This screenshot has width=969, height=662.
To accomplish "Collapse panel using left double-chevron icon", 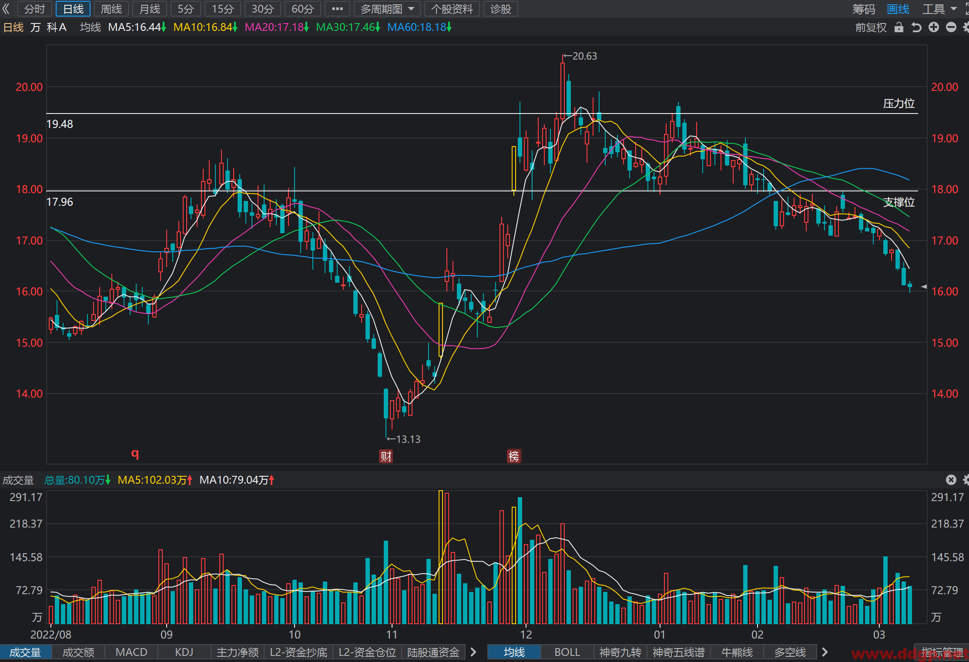I will click(6, 9).
